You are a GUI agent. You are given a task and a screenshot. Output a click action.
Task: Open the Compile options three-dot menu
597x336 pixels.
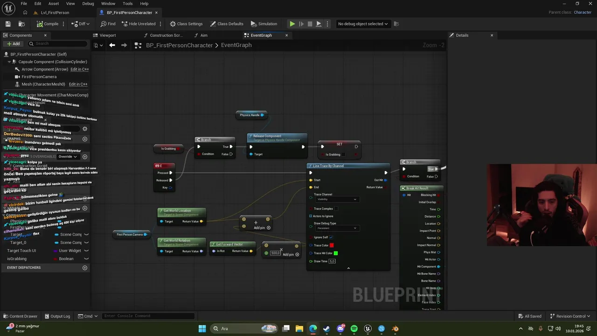[63, 24]
